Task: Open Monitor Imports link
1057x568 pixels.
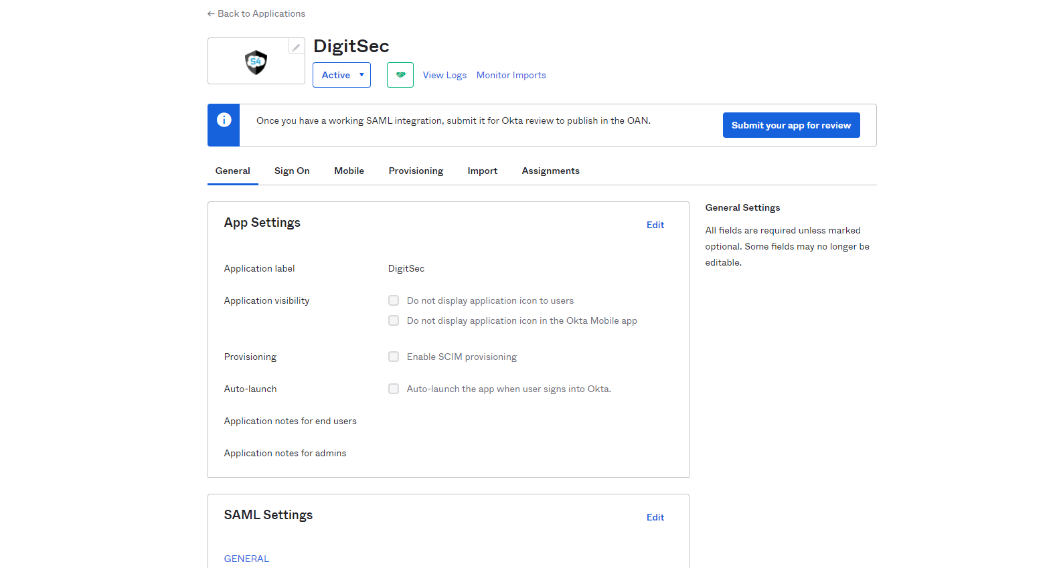Action: coord(511,75)
